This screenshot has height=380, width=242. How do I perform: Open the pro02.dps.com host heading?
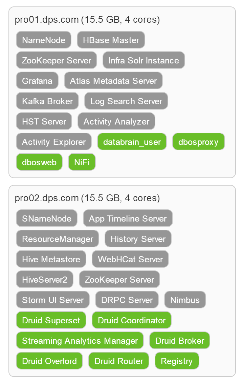click(x=87, y=198)
